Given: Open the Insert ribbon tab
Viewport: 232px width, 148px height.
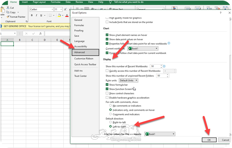Looking at the screenshot, I should (25, 2).
